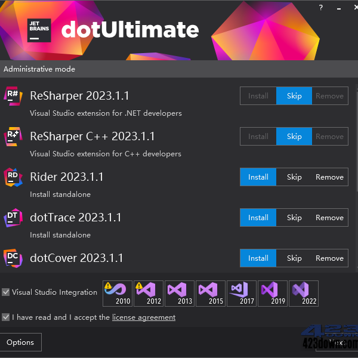Select Visual Studio 2015 integration icon
The height and width of the screenshot is (358, 358).
coord(211,294)
